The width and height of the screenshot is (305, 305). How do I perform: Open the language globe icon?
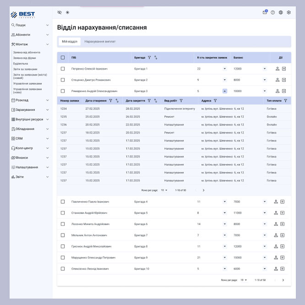click(x=281, y=12)
